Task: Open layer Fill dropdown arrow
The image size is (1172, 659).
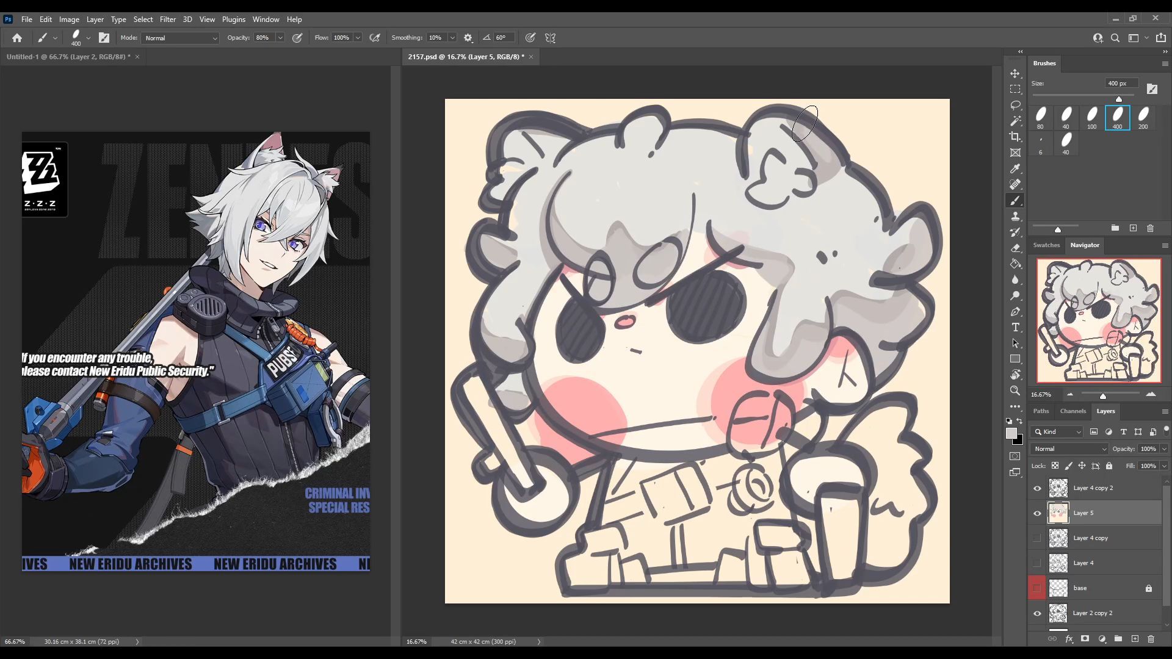Action: [1163, 466]
